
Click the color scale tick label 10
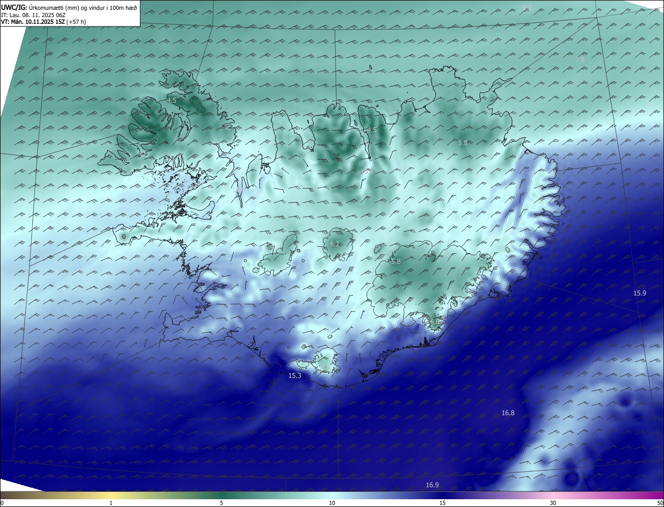click(332, 503)
